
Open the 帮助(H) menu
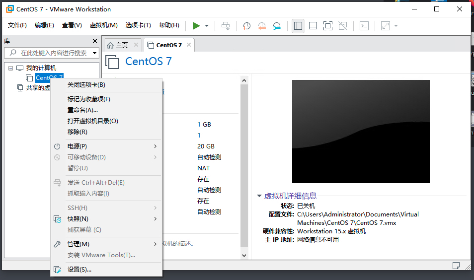tap(169, 25)
